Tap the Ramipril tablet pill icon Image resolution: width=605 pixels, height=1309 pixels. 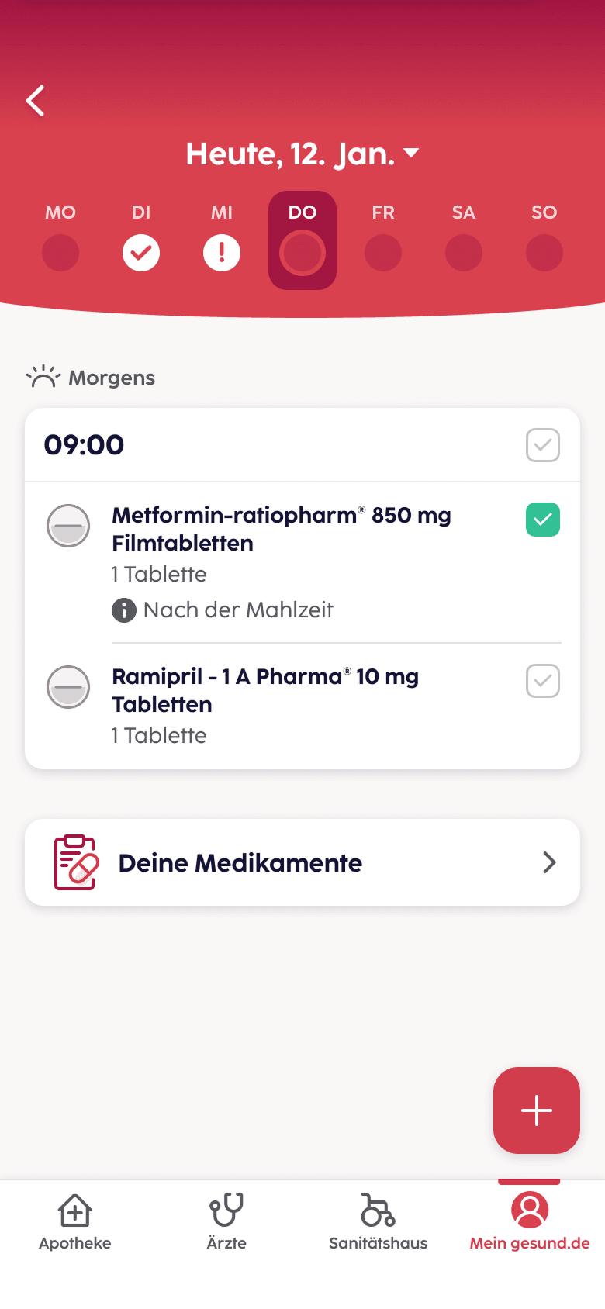(x=68, y=687)
